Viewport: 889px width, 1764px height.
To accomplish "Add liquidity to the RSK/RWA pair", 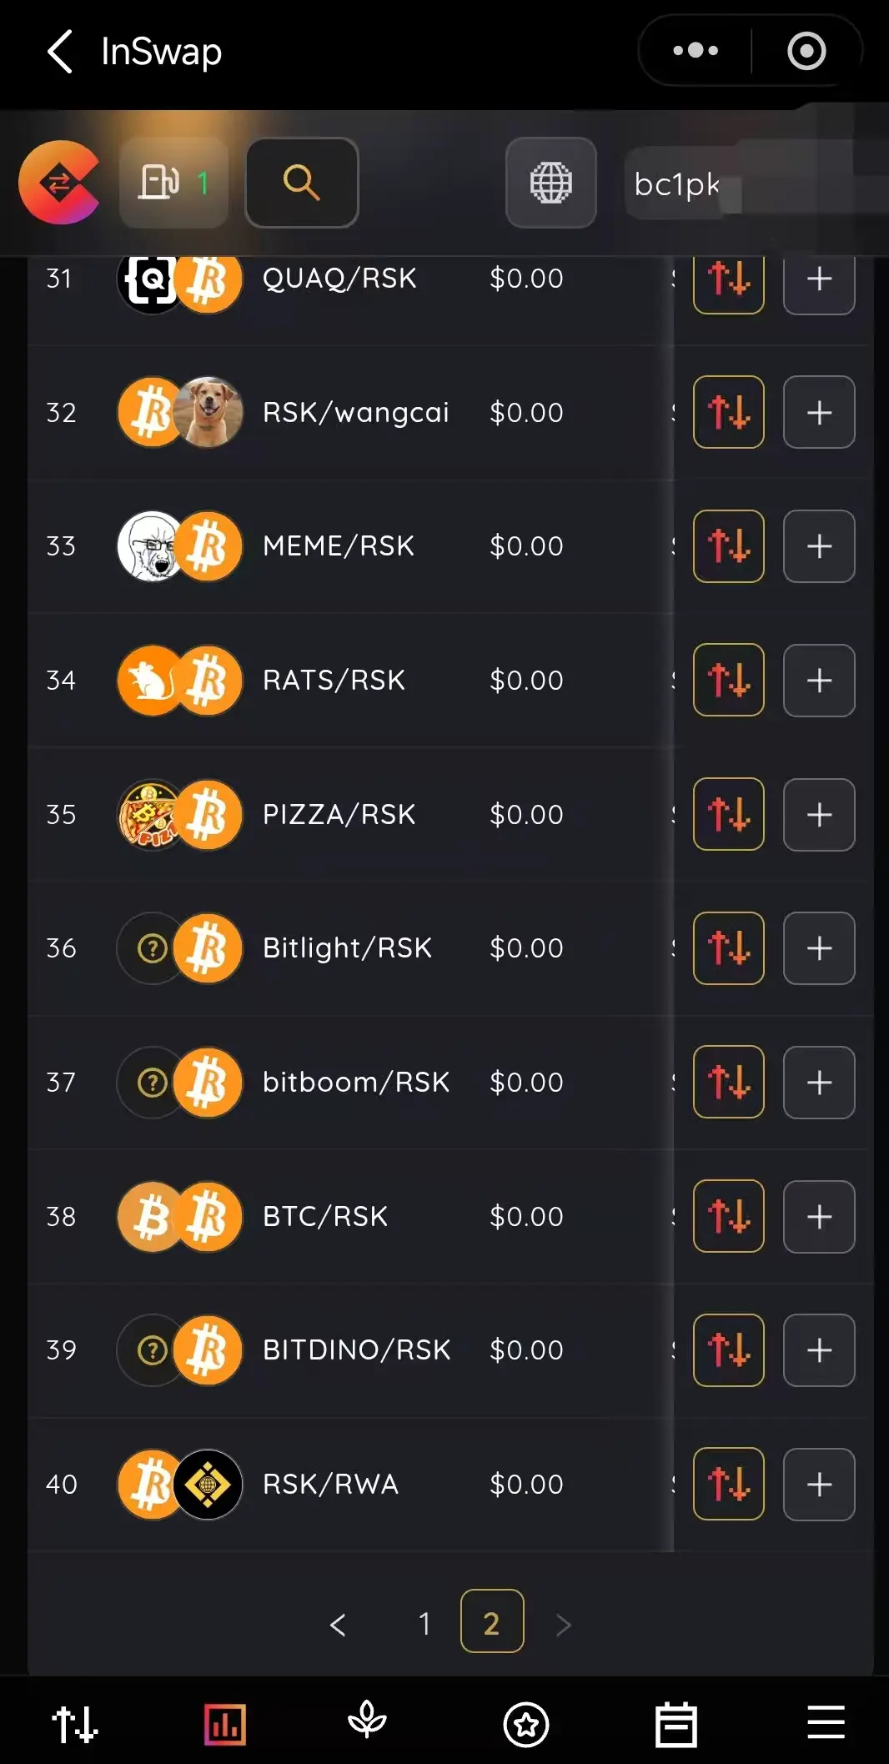I will 819,1485.
